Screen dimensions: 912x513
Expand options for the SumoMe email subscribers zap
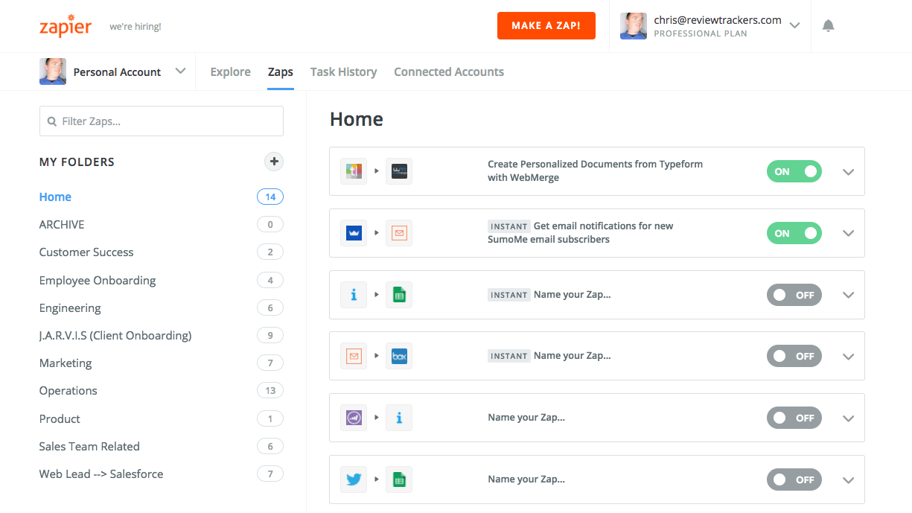848,234
